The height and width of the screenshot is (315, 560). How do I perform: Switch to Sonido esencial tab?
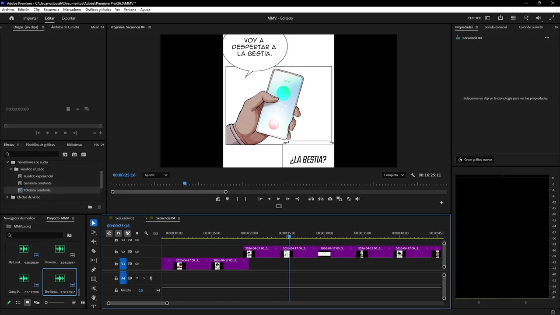pyautogui.click(x=496, y=27)
